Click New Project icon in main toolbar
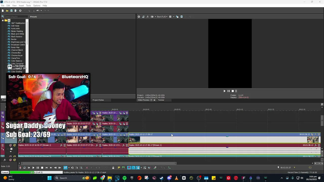Viewport: 324px width, 182px height. 3,11
